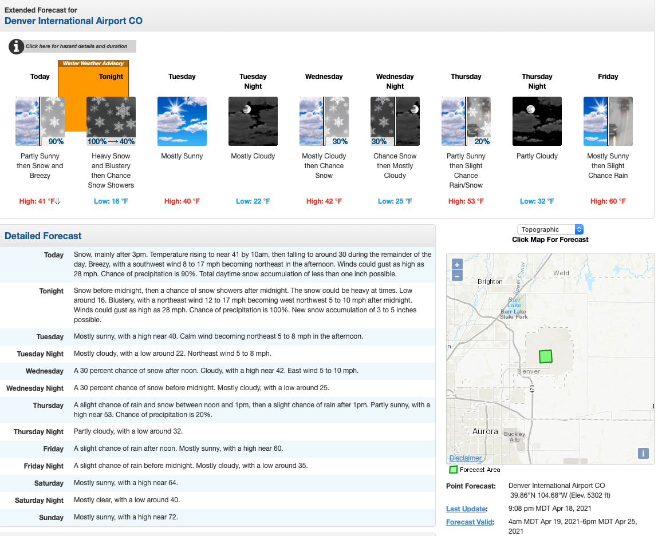The height and width of the screenshot is (536, 658).
Task: Open the map info button
Action: coord(643,453)
